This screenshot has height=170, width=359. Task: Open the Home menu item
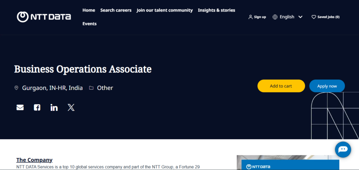click(89, 10)
